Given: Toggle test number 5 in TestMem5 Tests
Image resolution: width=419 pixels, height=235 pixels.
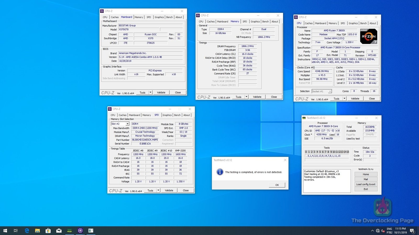Looking at the screenshot, I should tap(320, 152).
